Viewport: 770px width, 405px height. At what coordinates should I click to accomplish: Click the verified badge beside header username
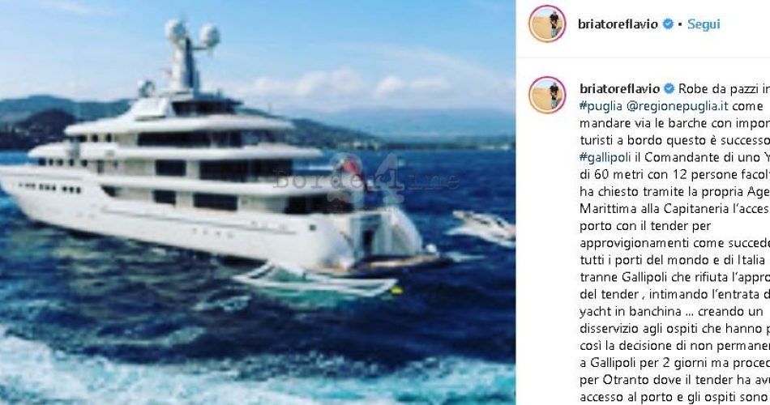click(x=668, y=23)
